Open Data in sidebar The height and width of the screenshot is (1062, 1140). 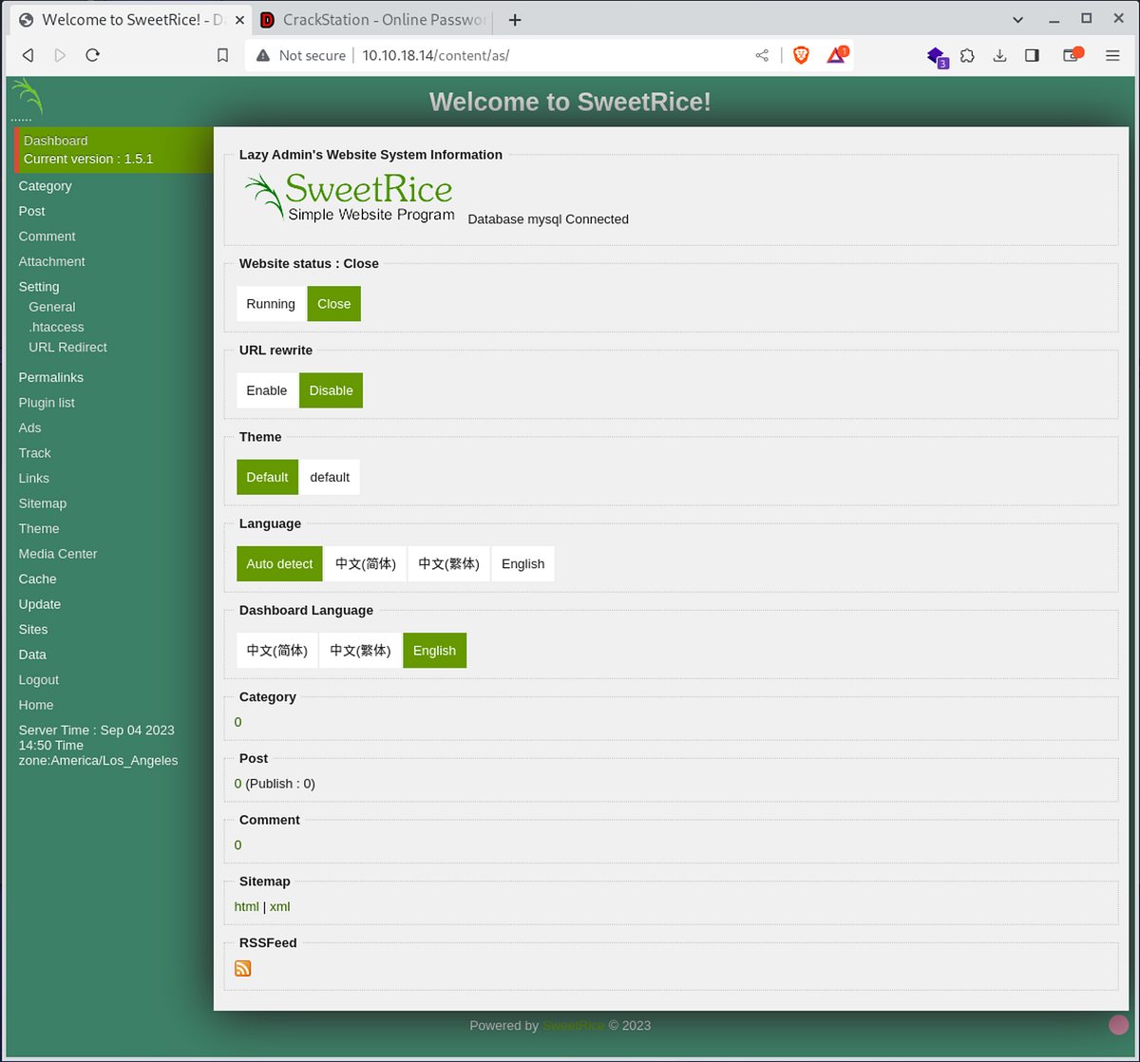32,654
